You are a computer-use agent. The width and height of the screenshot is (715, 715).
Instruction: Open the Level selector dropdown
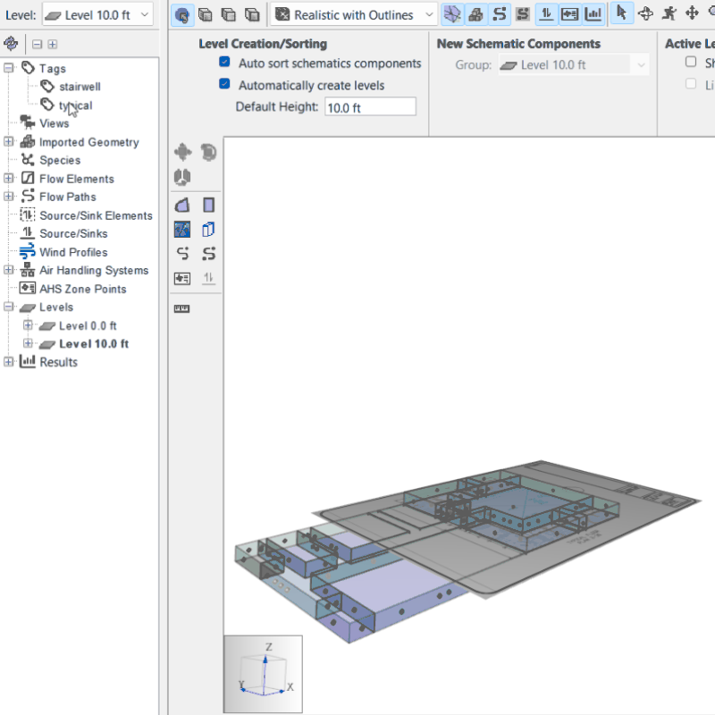97,15
